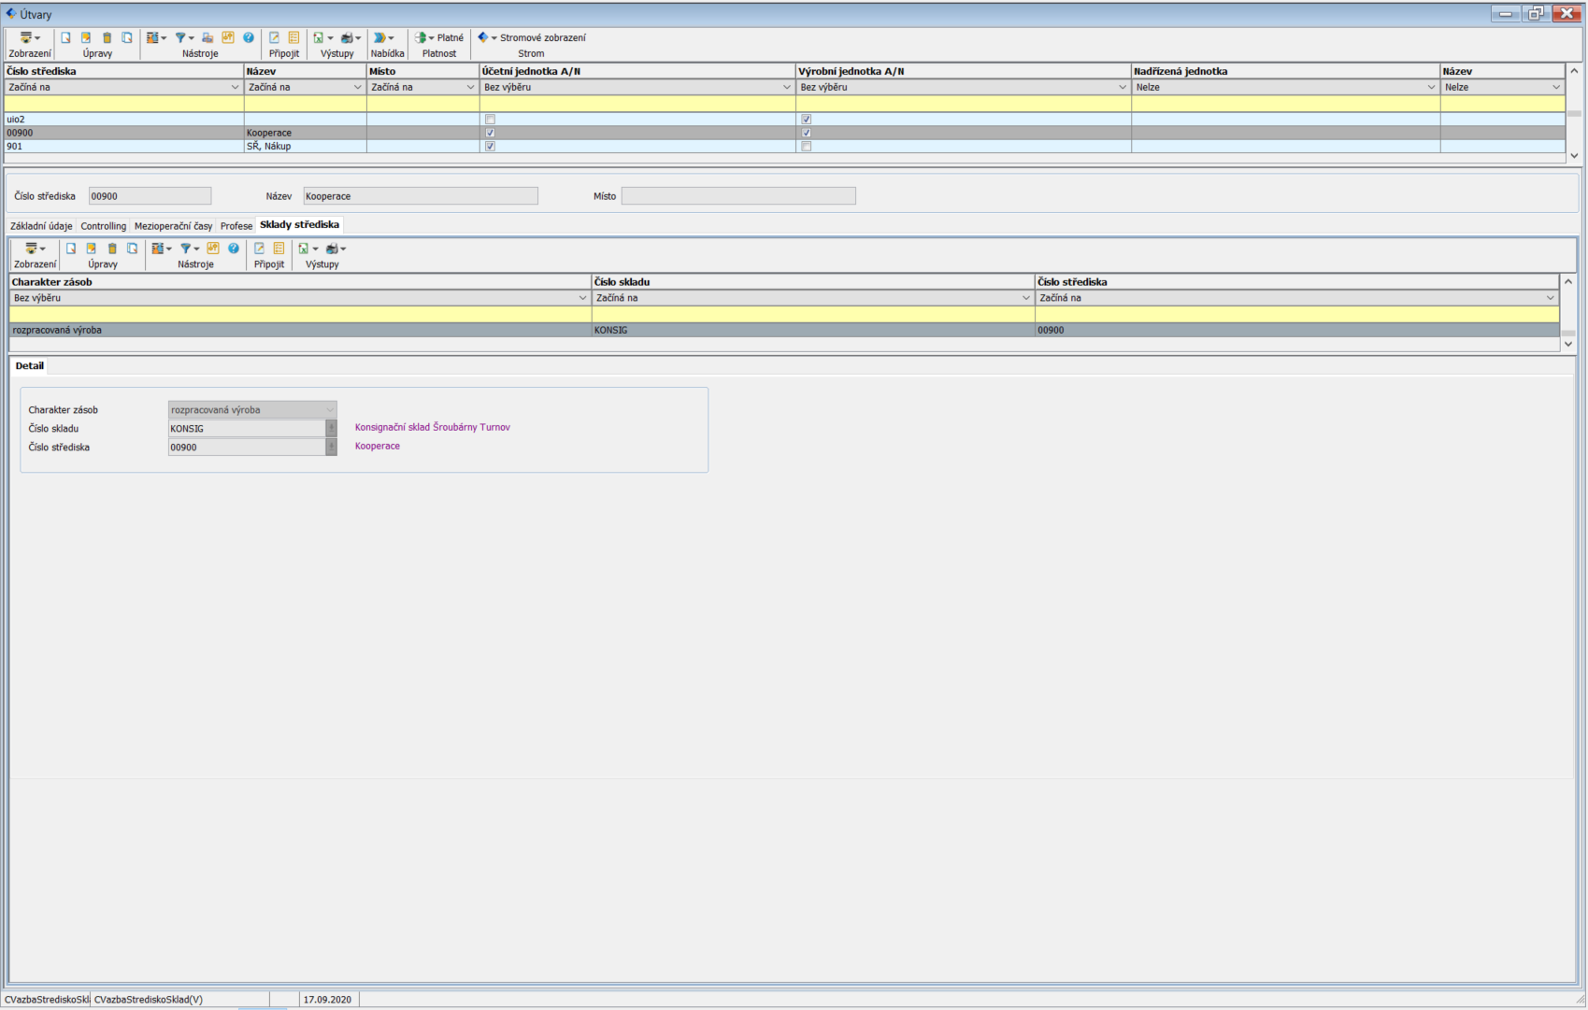Toggle Účetní jednotka checkbox for row uio2
The image size is (1588, 1010).
coord(490,120)
